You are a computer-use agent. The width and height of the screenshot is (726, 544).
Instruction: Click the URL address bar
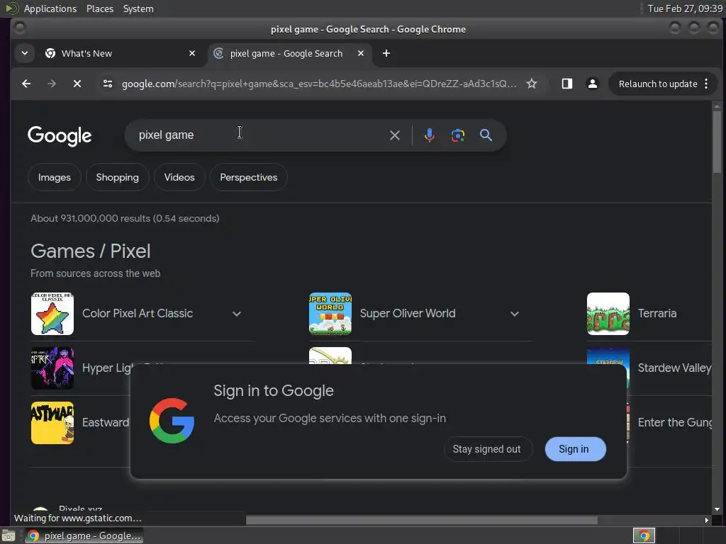click(x=318, y=84)
